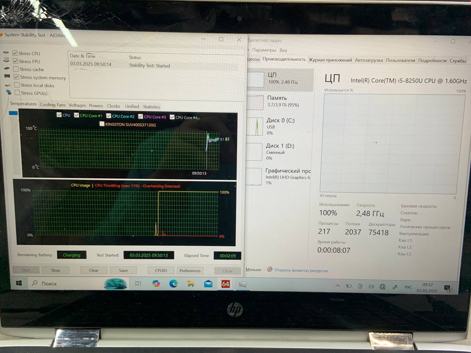Toggle the CPU Core #2 graph checkbox
This screenshot has height=353, width=471.
coord(109,116)
